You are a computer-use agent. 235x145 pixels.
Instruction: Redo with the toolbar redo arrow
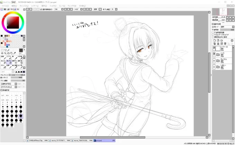coord(31,9)
